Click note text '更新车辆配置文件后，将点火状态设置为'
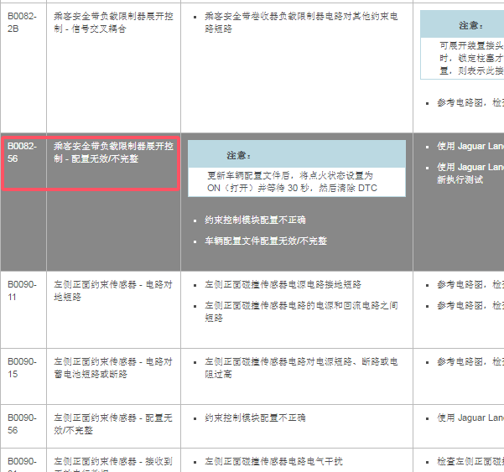 click(290, 175)
